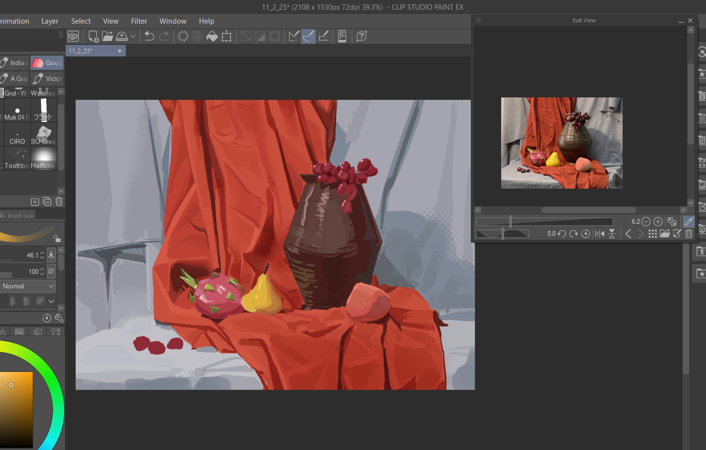Reset tool settings to initial
Viewport: 706px width, 450px height.
tap(47, 318)
